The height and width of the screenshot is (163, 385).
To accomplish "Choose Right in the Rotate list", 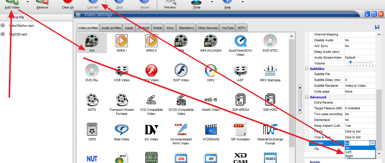I will tap(360, 156).
